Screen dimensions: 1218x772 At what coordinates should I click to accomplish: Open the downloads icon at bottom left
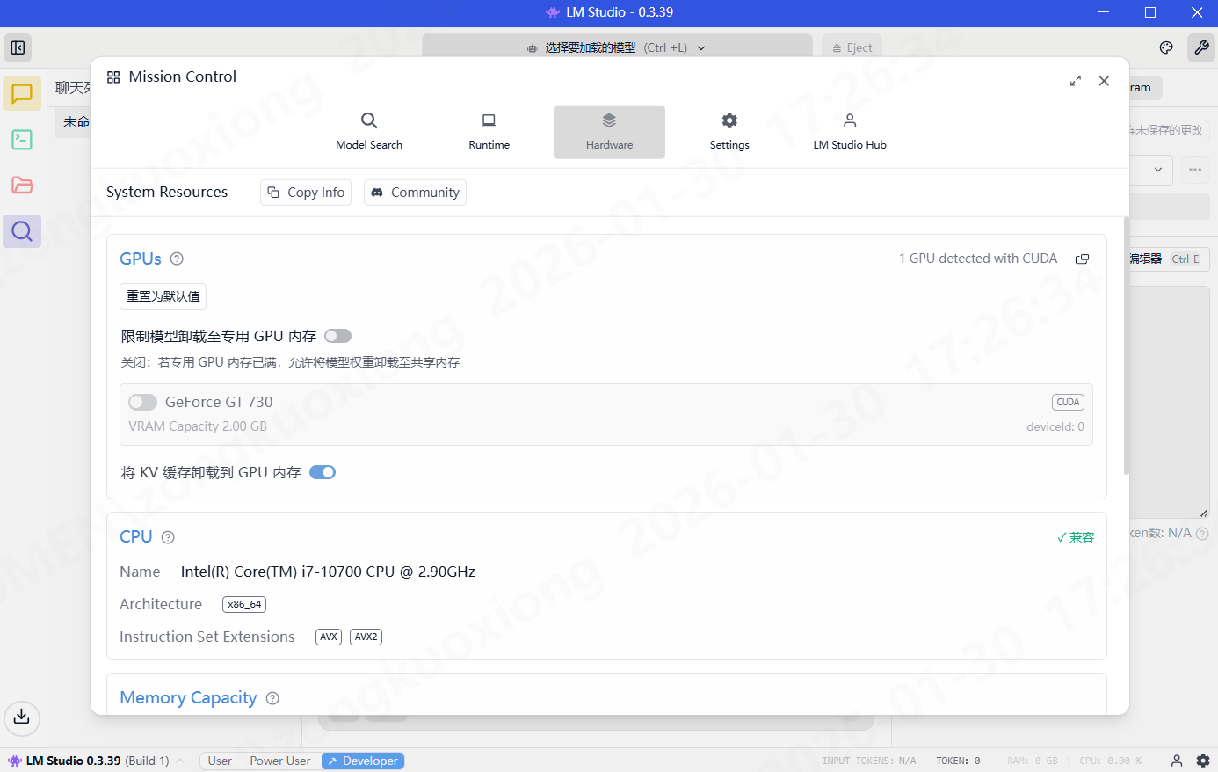pos(22,717)
